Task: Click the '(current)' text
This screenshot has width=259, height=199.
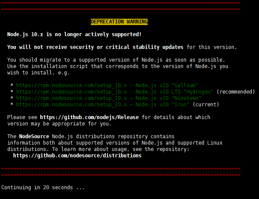Action: 206,105
